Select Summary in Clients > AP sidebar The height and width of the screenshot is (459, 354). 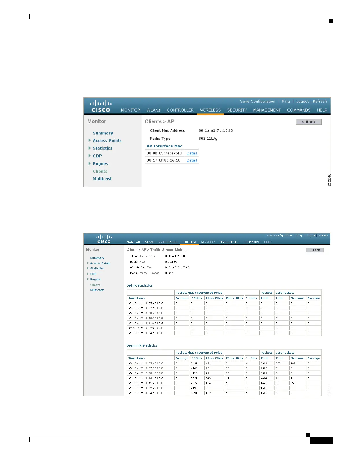click(103, 133)
